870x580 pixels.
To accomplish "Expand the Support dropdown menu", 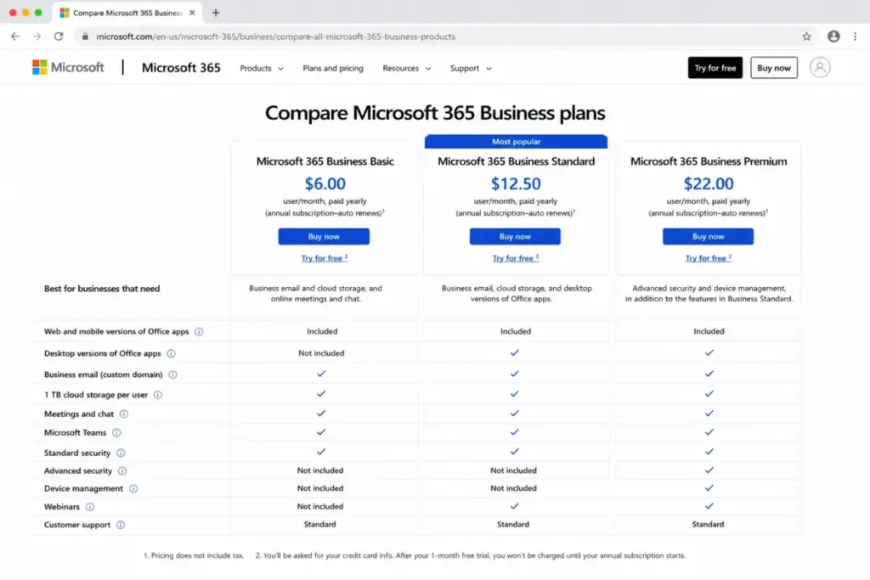I will (471, 68).
